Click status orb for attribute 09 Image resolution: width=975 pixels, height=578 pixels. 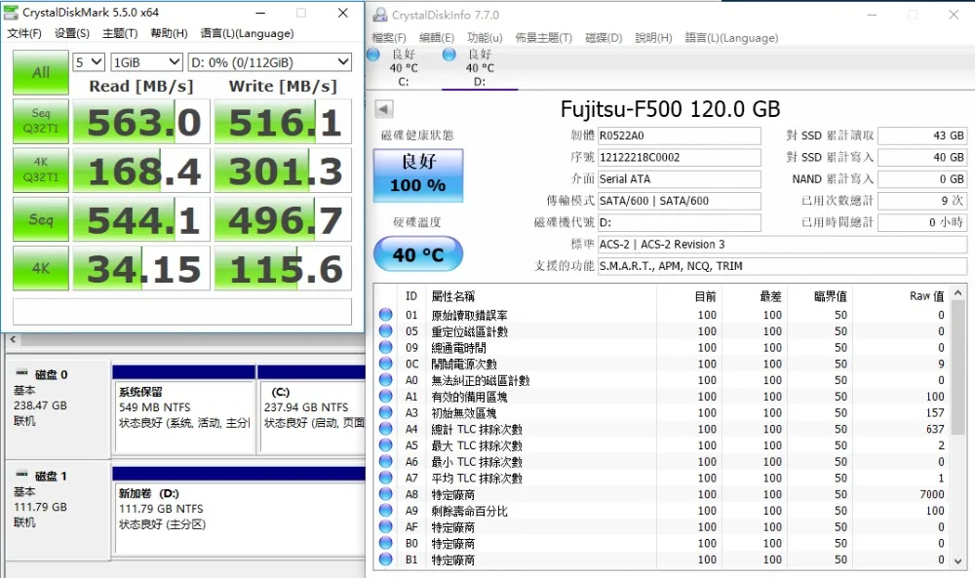(x=385, y=347)
